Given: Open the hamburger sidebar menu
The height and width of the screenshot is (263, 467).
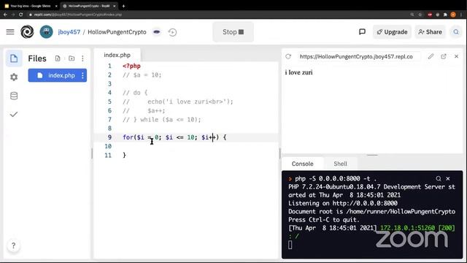Looking at the screenshot, I should (x=10, y=32).
